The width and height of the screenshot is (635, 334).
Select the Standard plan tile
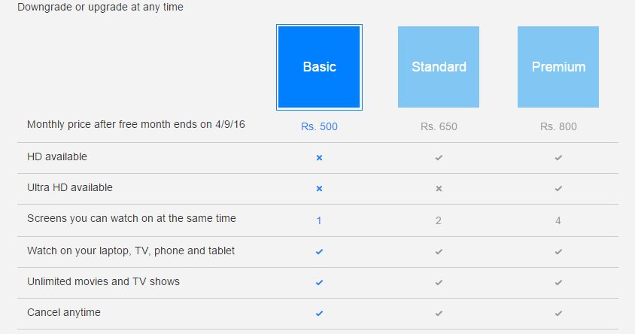(439, 67)
